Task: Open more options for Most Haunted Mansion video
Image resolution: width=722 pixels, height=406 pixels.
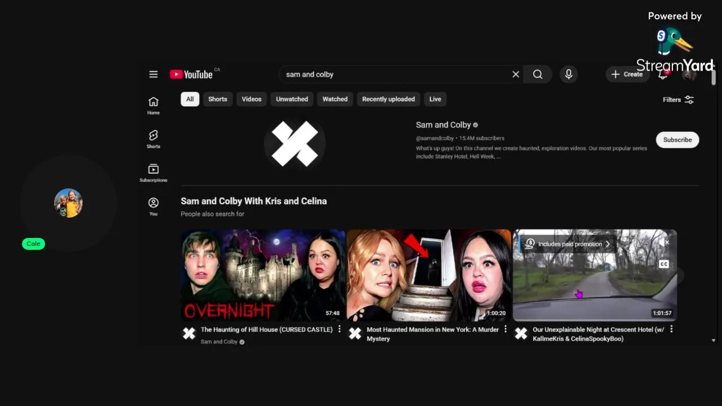Action: pyautogui.click(x=505, y=329)
